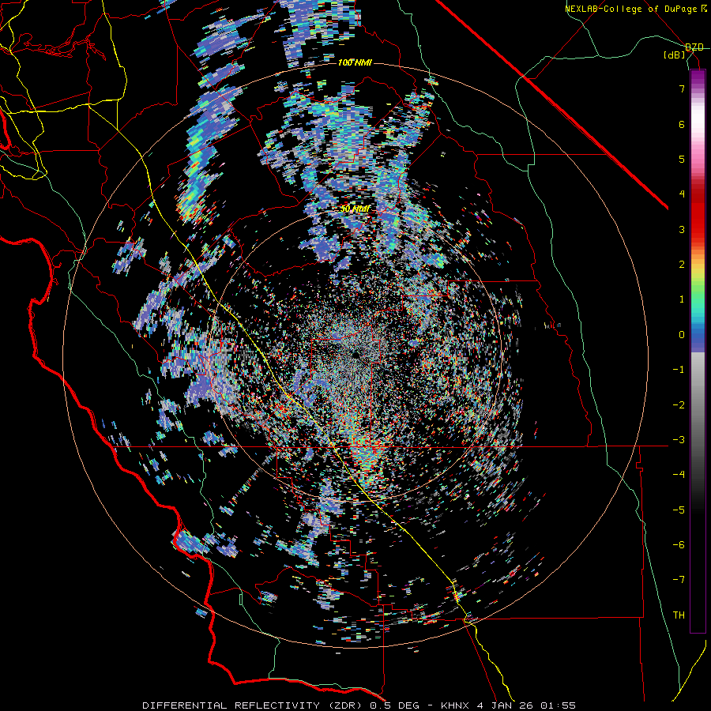The width and height of the screenshot is (711, 711).
Task: Click the -6 dB scale value
Action: 679,544
